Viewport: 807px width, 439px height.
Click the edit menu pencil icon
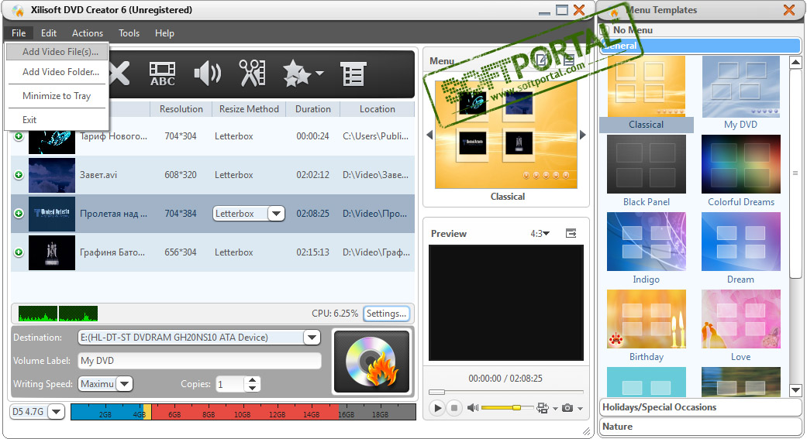542,60
